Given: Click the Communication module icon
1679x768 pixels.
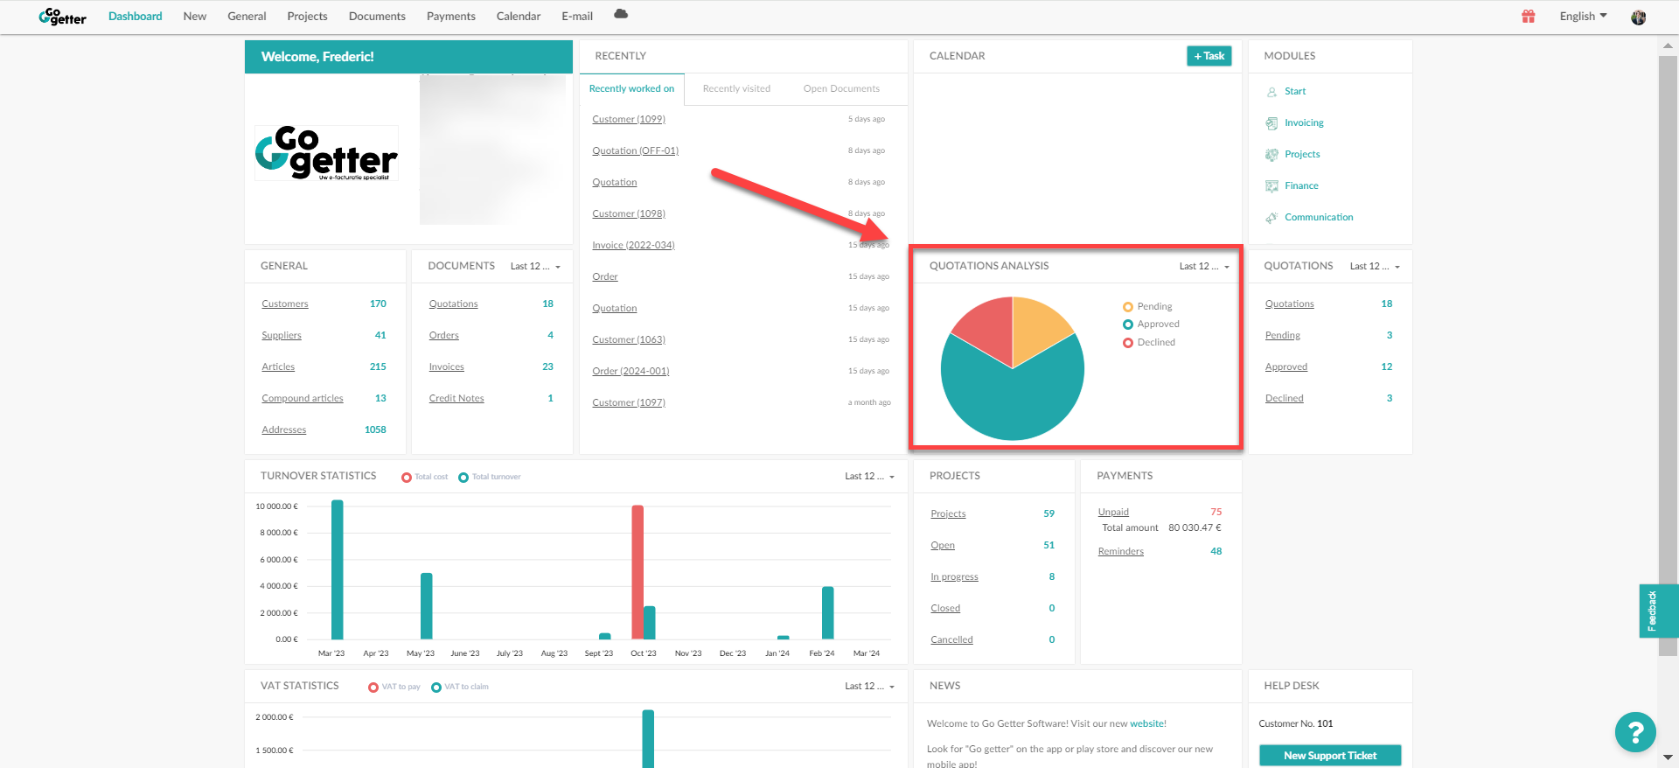Looking at the screenshot, I should pos(1271,218).
